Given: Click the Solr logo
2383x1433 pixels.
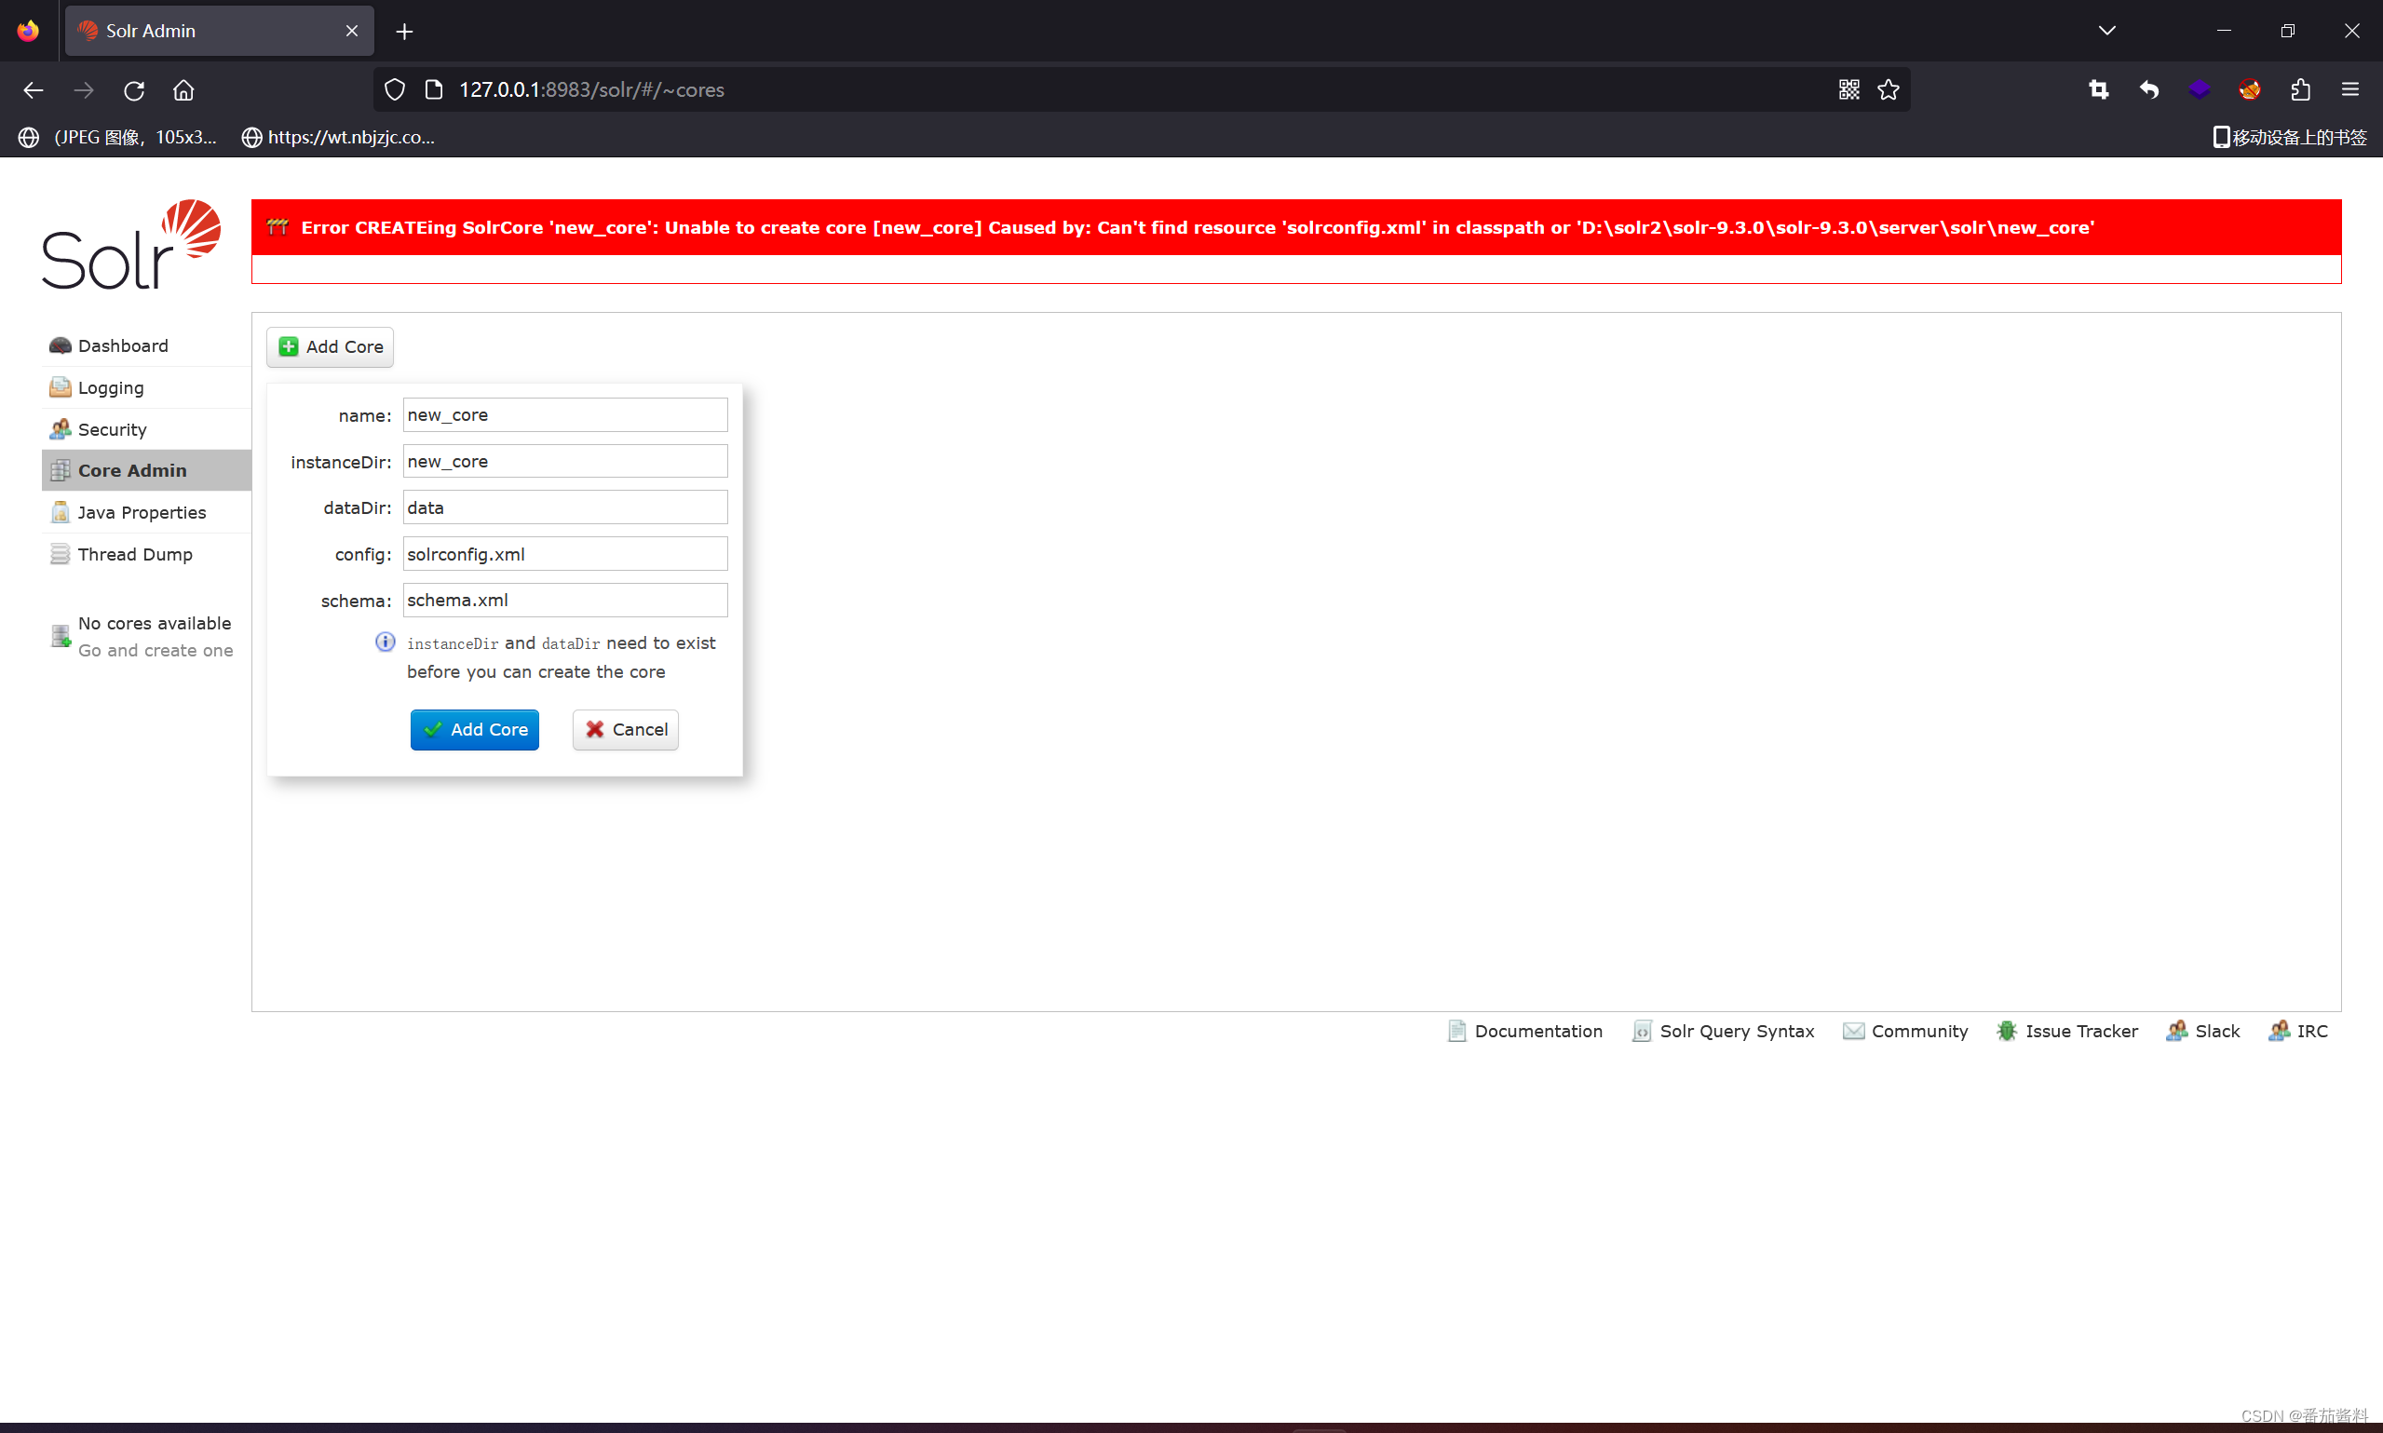Looking at the screenshot, I should tap(131, 244).
